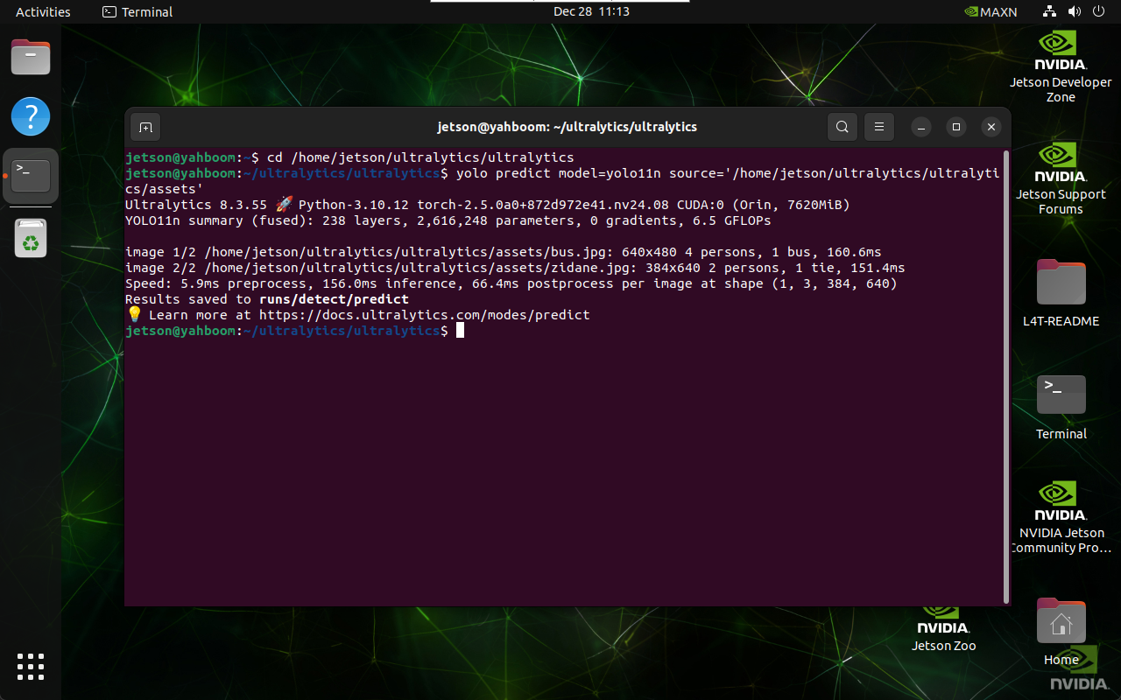Open Jetson Support Forums desktop icon
This screenshot has width=1121, height=700.
click(1061, 178)
